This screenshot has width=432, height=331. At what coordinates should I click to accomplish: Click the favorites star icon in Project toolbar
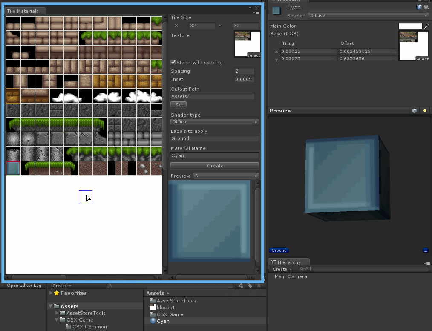[x=259, y=285]
